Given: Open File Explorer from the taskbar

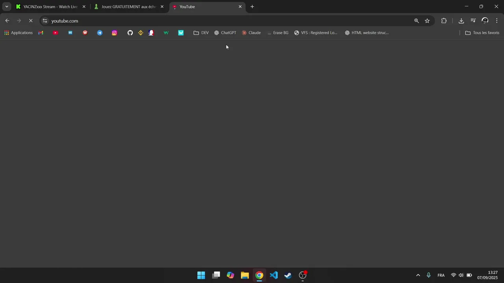Looking at the screenshot, I should 245,275.
